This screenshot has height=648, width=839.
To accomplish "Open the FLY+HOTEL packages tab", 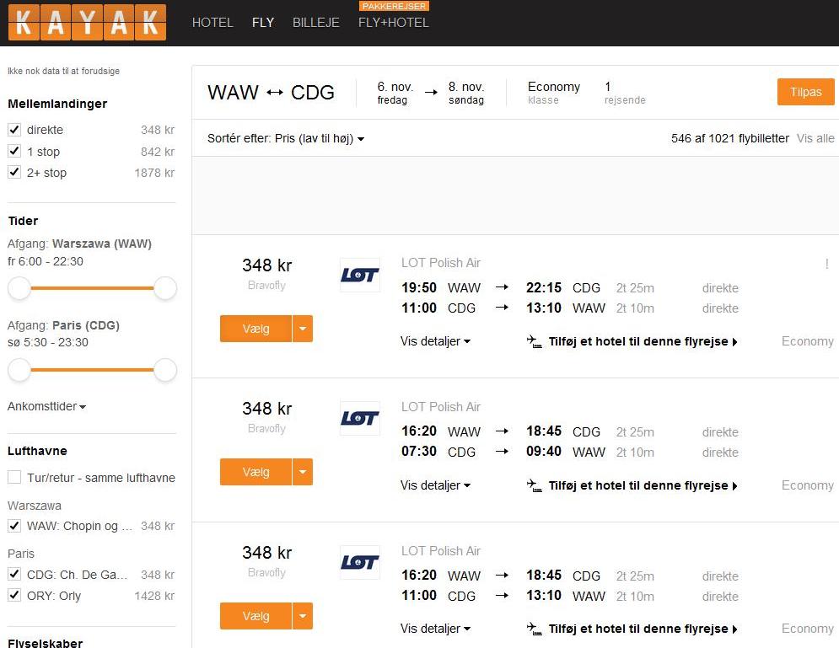I will click(x=393, y=23).
